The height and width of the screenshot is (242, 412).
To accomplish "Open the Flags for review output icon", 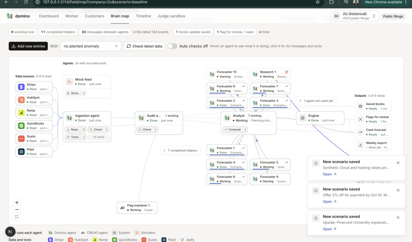I will 360,119.
